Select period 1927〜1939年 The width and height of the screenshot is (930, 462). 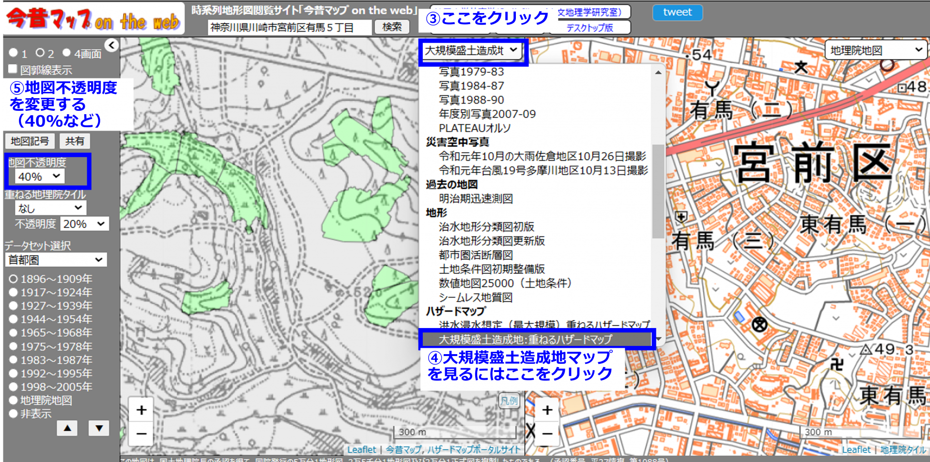pyautogui.click(x=13, y=306)
